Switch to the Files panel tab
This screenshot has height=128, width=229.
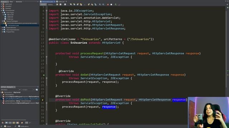[x=11, y=1]
